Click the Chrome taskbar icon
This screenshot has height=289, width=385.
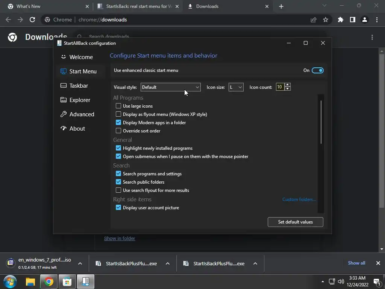pyautogui.click(x=49, y=281)
